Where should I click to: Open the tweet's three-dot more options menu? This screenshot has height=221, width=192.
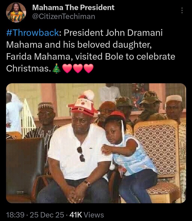pos(182,10)
